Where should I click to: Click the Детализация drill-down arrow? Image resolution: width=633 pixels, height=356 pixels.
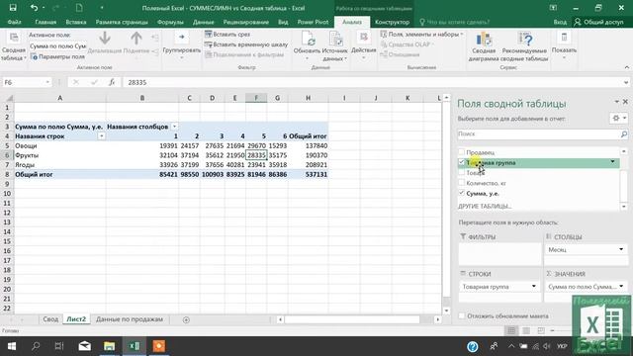(105, 43)
